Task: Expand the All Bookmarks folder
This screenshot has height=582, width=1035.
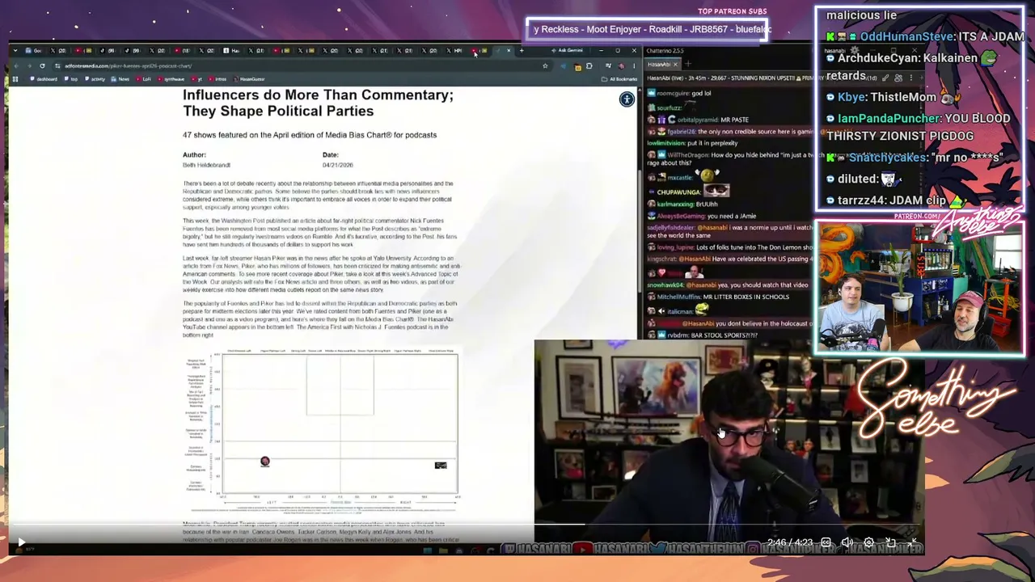Action: click(x=620, y=79)
